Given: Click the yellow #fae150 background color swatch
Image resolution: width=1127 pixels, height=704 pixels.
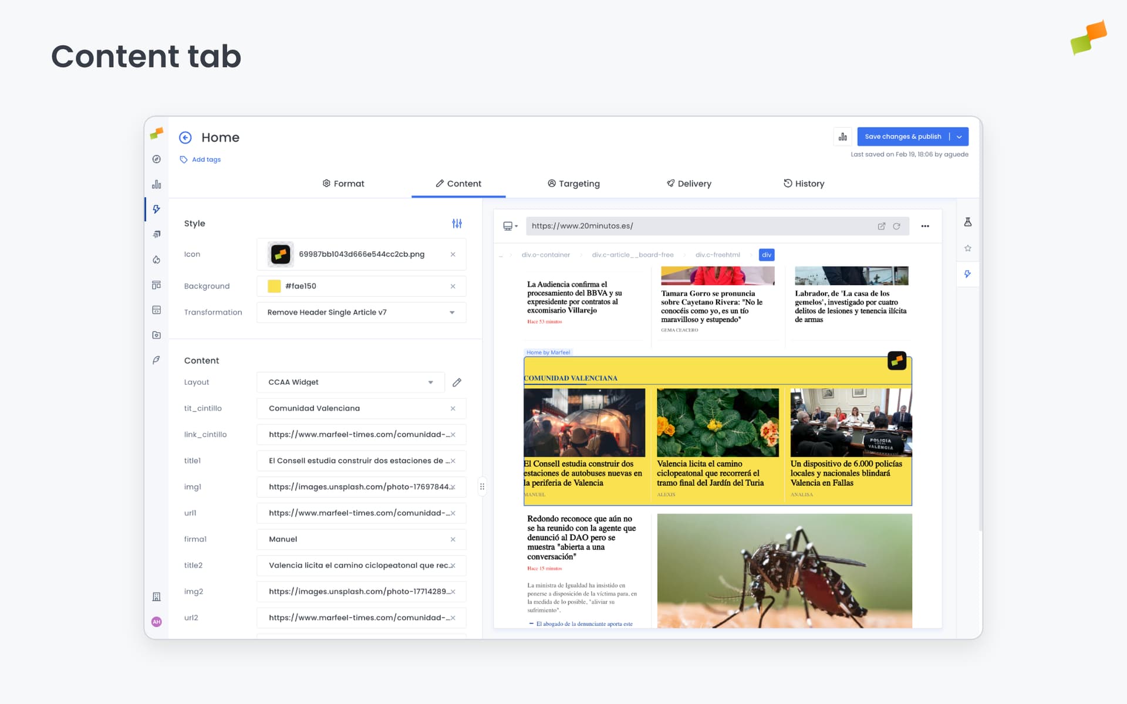Looking at the screenshot, I should tap(274, 286).
